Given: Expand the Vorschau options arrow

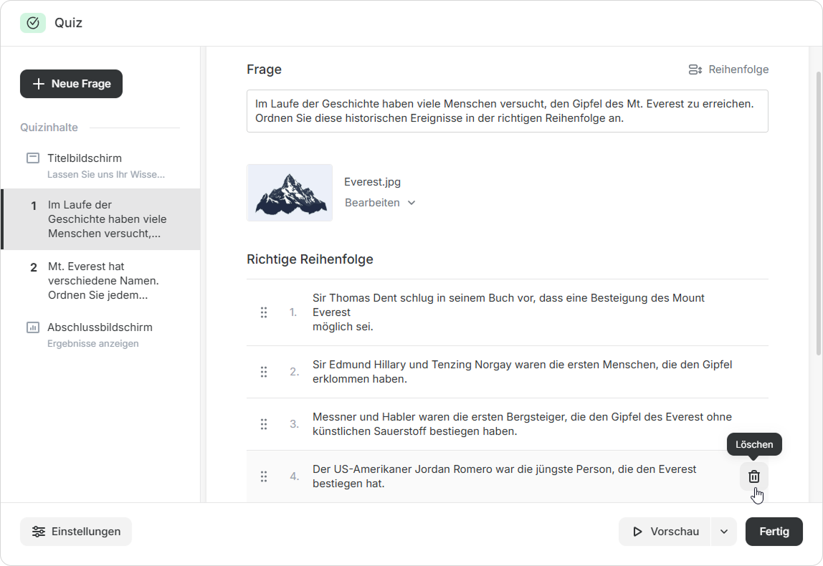Looking at the screenshot, I should [723, 532].
